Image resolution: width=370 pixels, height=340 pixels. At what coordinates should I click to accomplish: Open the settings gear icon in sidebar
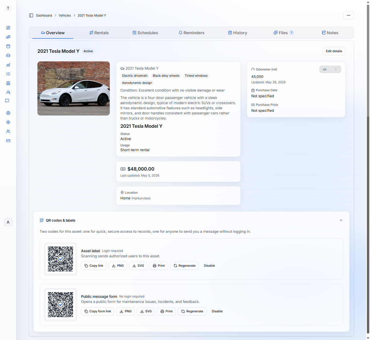[8, 122]
